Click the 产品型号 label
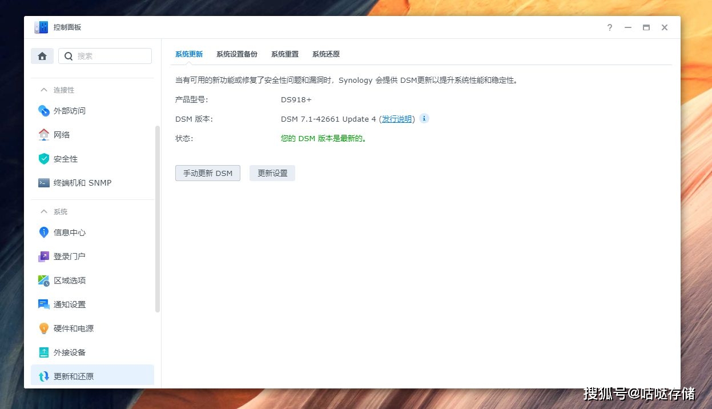The image size is (712, 409). pos(192,99)
